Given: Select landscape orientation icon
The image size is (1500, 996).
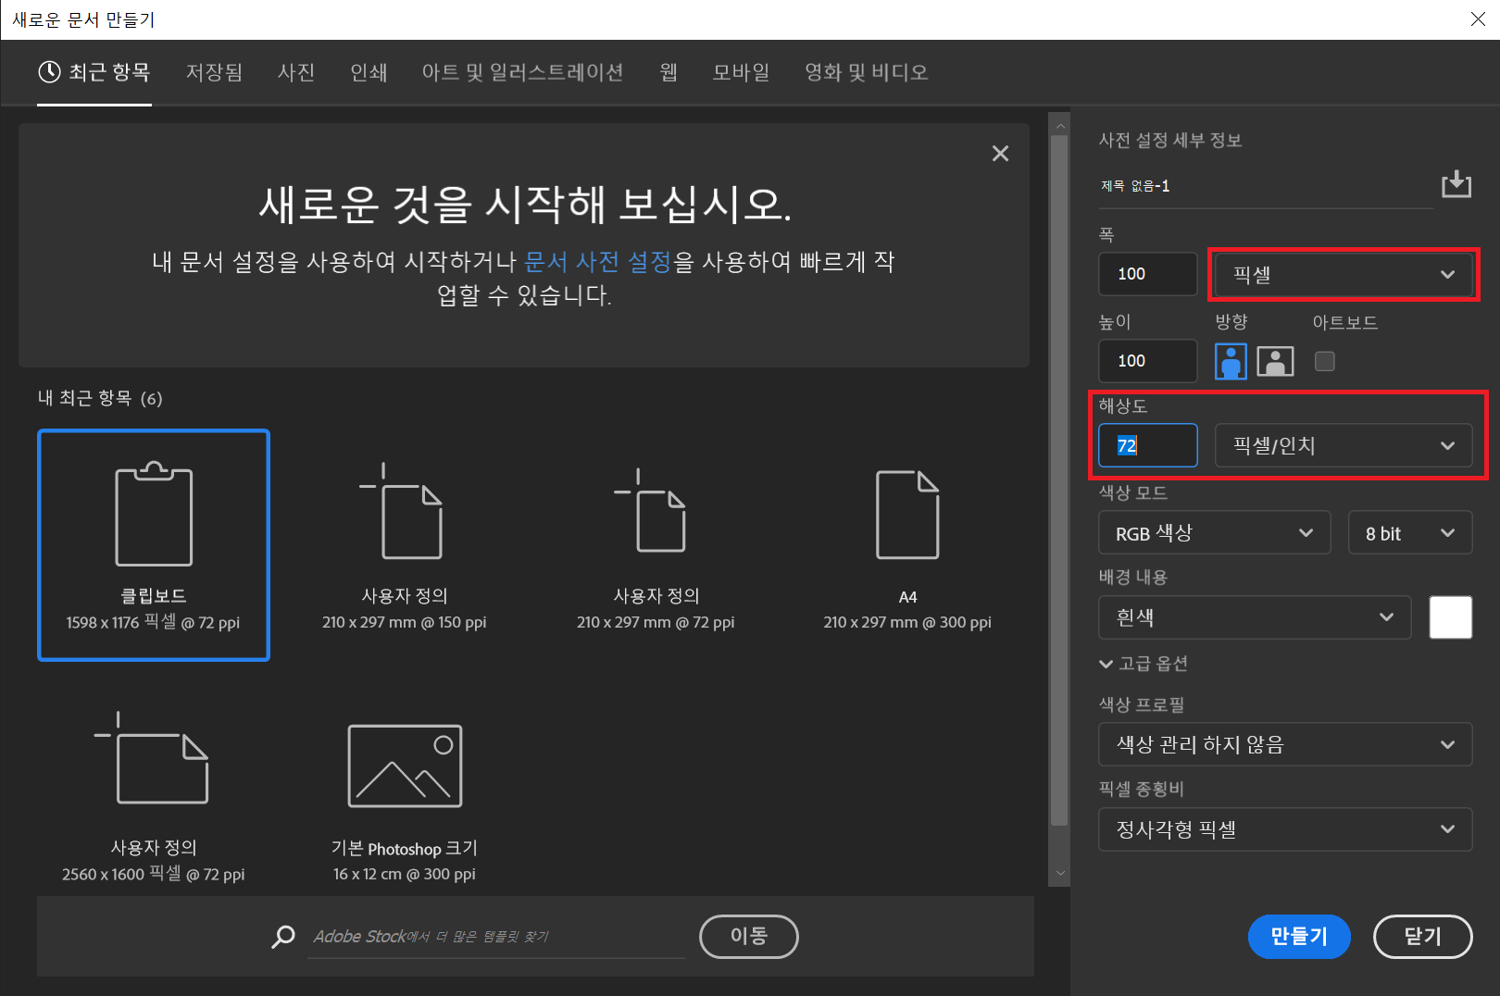Looking at the screenshot, I should pyautogui.click(x=1275, y=361).
